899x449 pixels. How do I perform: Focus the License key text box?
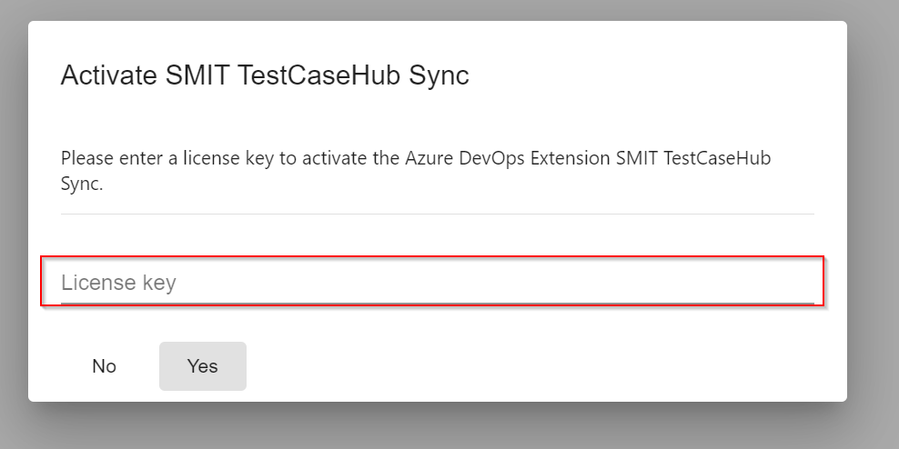click(x=437, y=283)
